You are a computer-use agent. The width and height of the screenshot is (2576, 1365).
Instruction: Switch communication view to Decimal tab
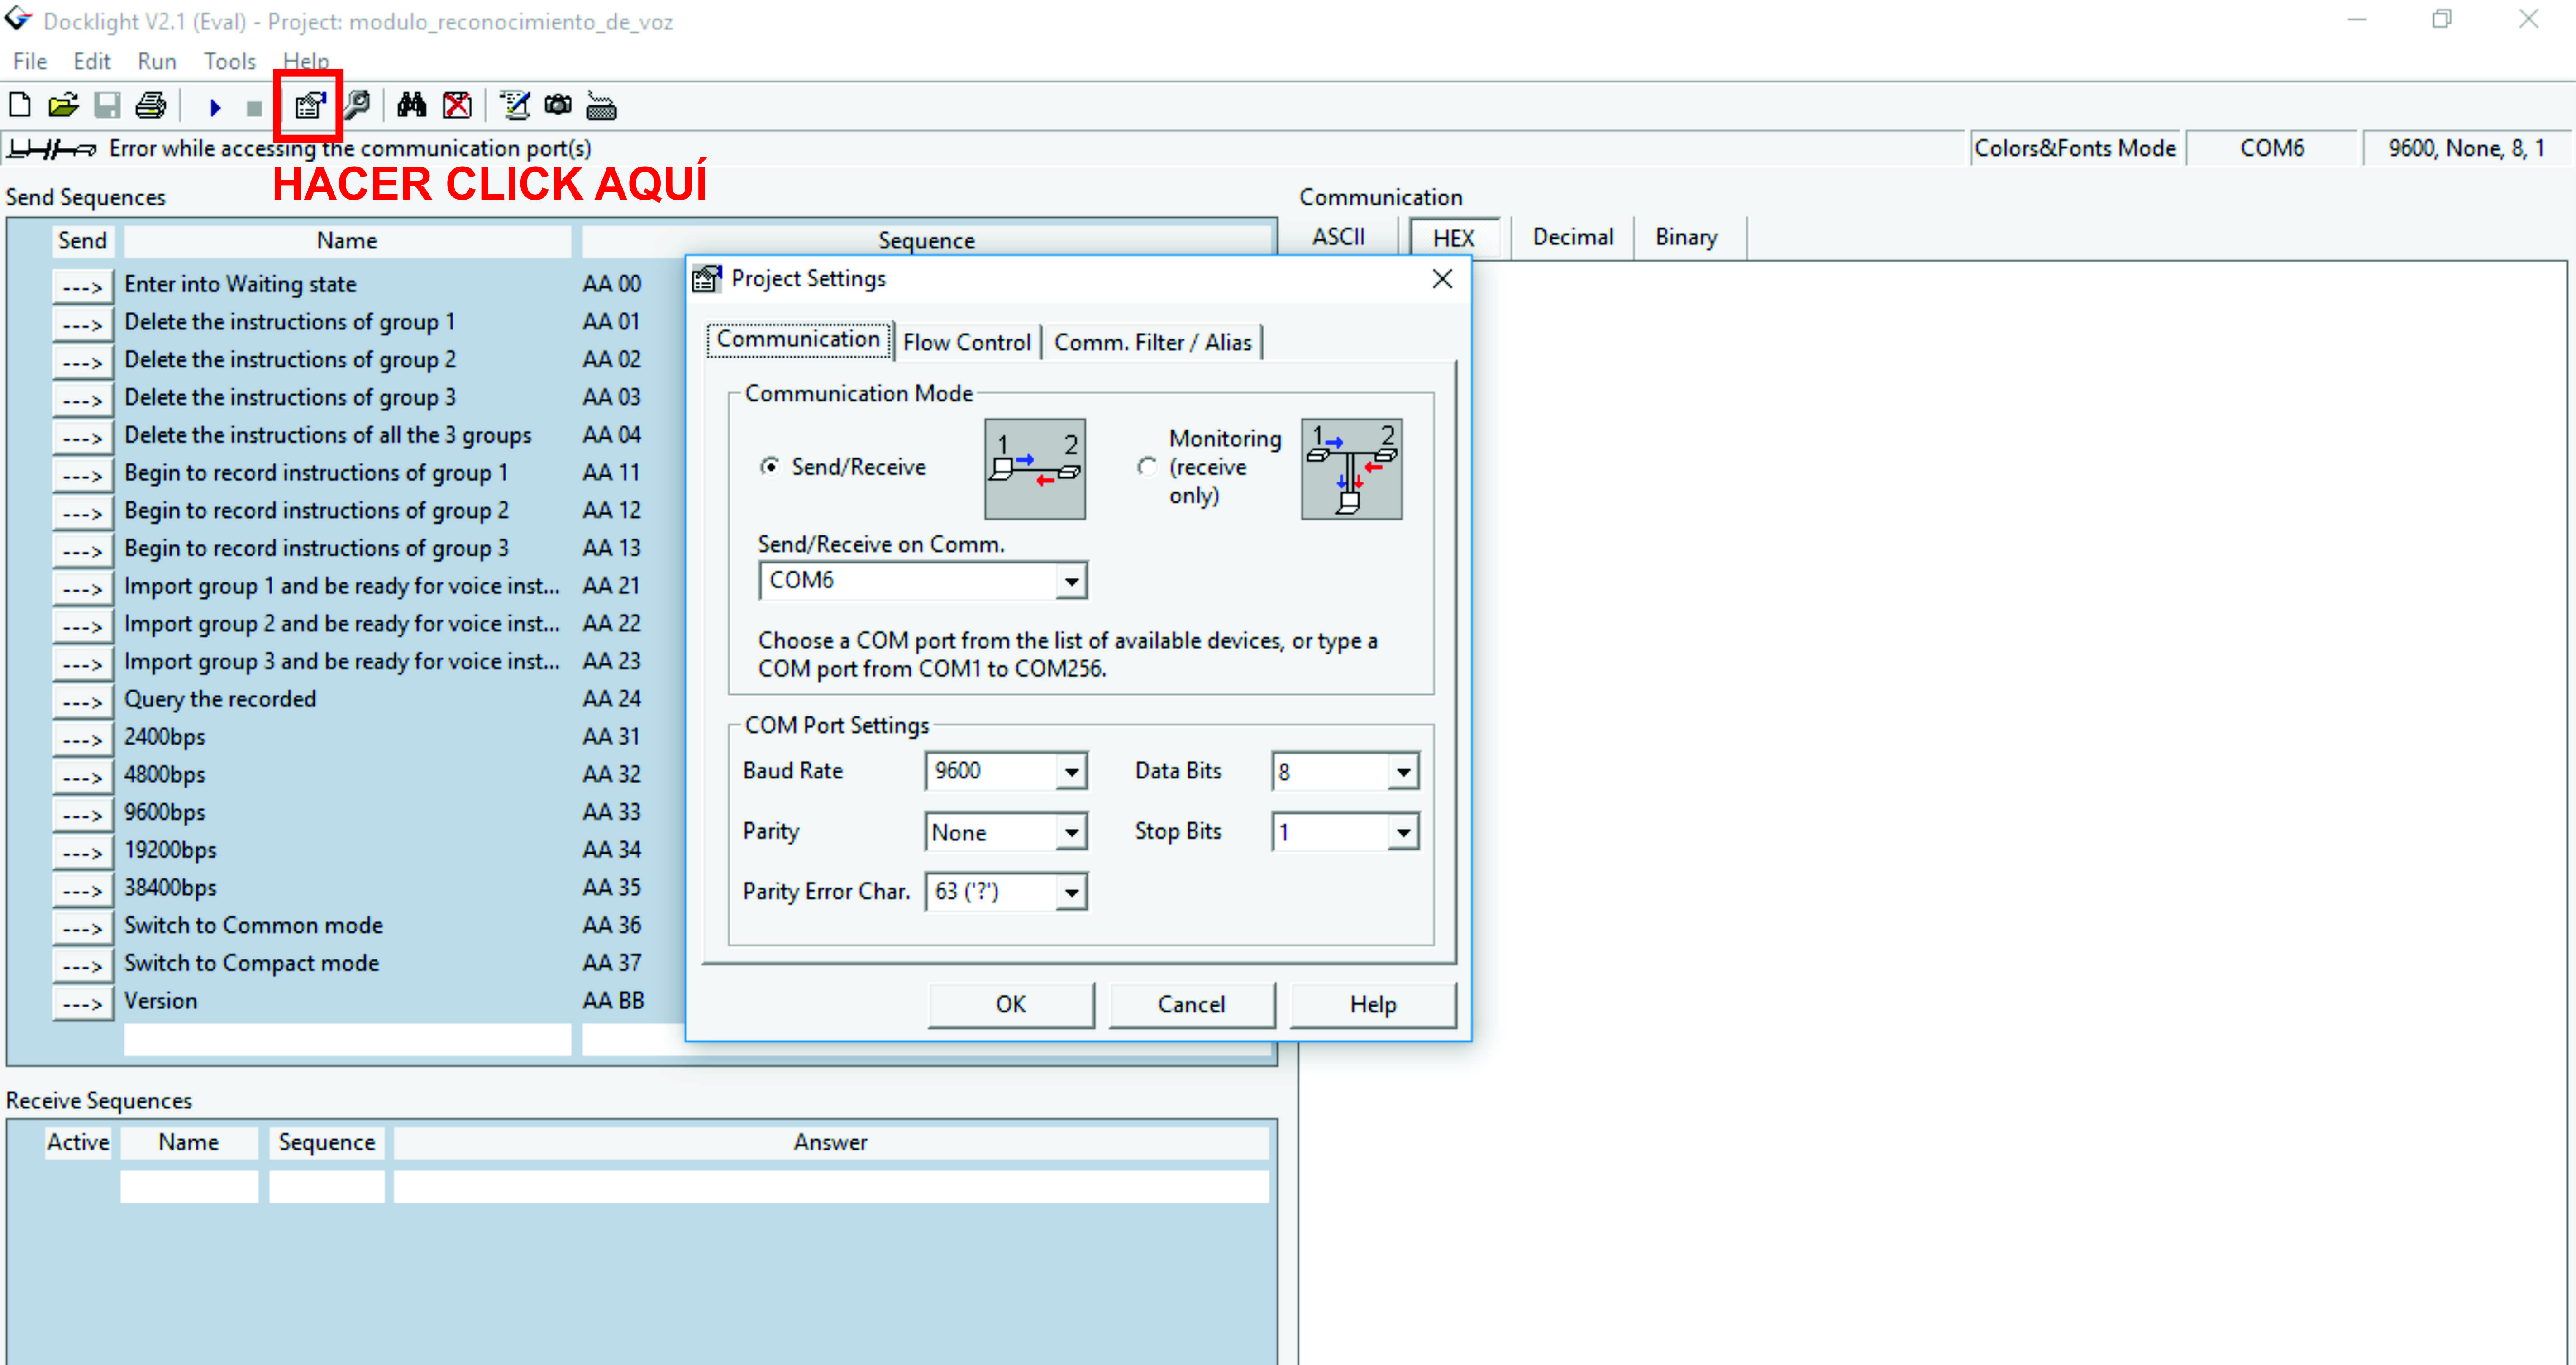(1573, 237)
